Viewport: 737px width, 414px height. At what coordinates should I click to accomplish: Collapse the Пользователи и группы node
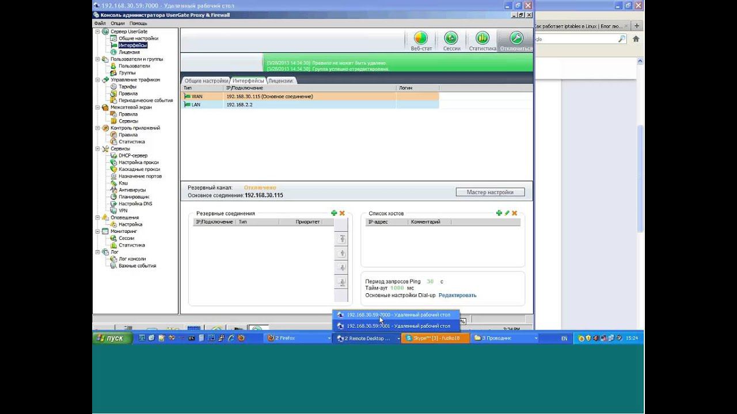coord(97,59)
